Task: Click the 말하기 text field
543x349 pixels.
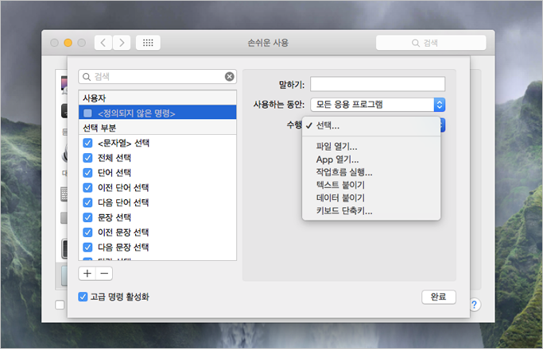Action: tap(378, 84)
